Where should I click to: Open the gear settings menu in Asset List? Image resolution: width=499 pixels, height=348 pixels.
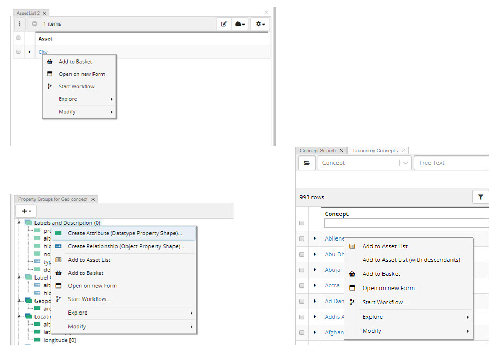point(259,24)
